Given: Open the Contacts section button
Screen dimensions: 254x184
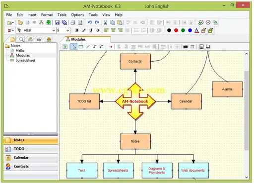Looking at the screenshot, I should (31, 167).
